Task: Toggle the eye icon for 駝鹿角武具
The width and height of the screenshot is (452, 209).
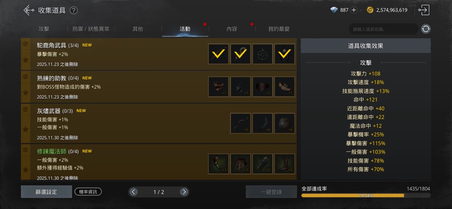Action: [26, 44]
